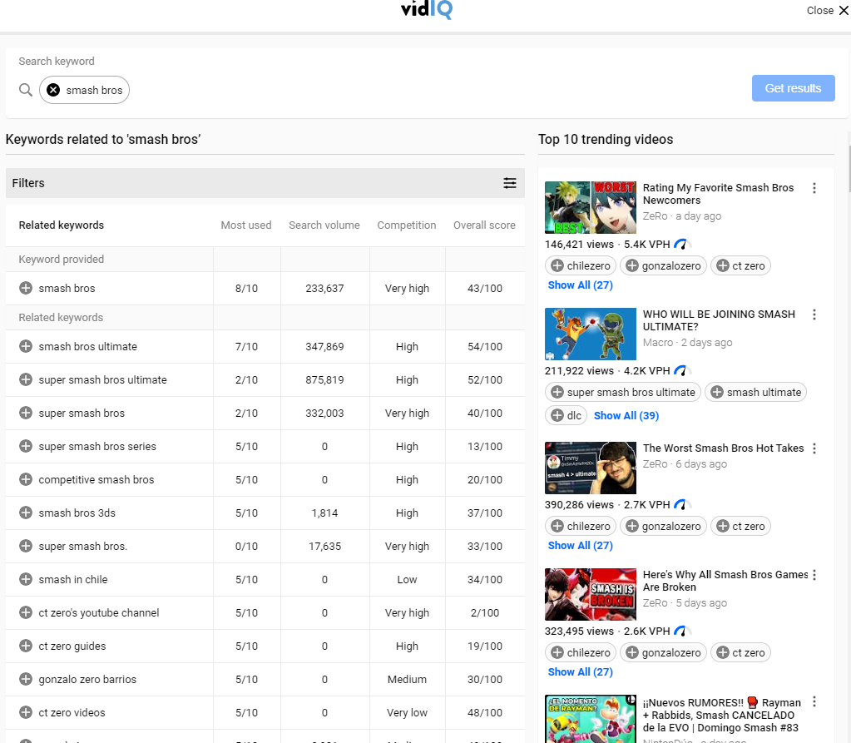This screenshot has height=743, width=851.
Task: Add 'smash bros' keyword with plus icon
Action: point(26,288)
